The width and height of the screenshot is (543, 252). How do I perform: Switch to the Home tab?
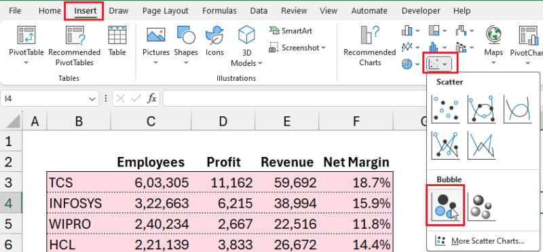coord(50,11)
